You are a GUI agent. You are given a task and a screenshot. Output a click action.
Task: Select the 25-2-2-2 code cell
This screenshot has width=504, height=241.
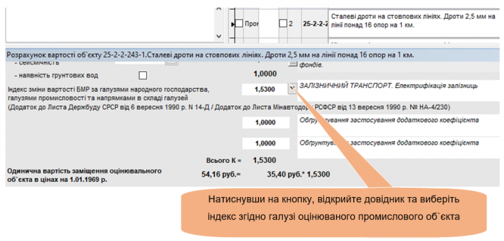click(x=315, y=24)
